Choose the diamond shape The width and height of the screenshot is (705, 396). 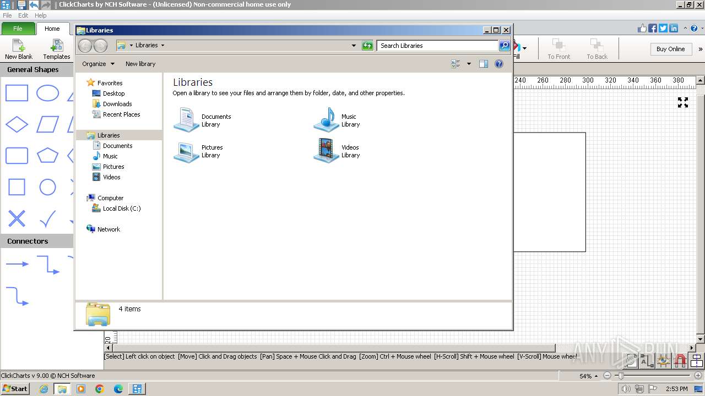click(17, 124)
